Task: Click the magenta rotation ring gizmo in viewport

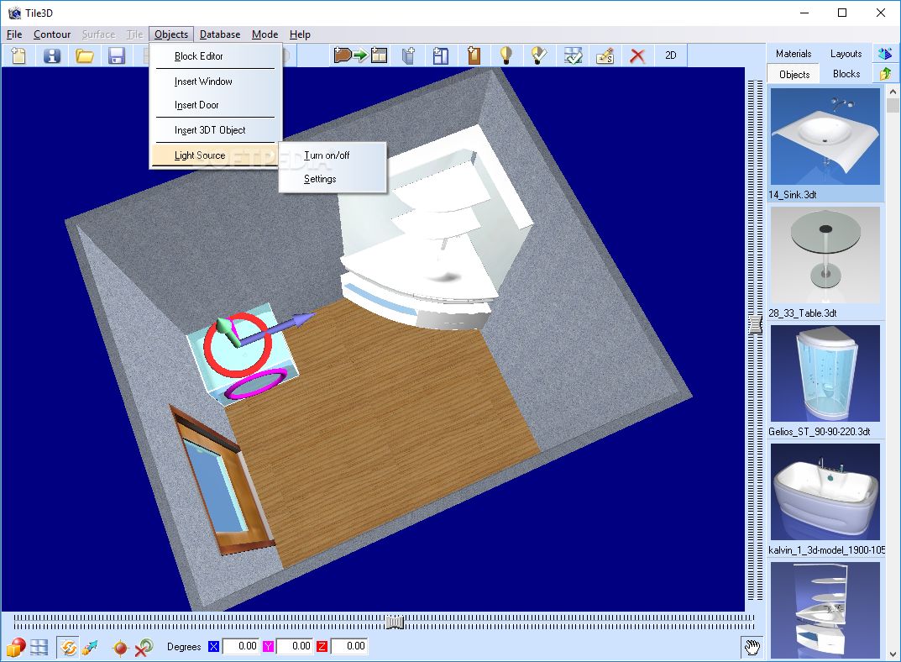Action: [x=256, y=384]
